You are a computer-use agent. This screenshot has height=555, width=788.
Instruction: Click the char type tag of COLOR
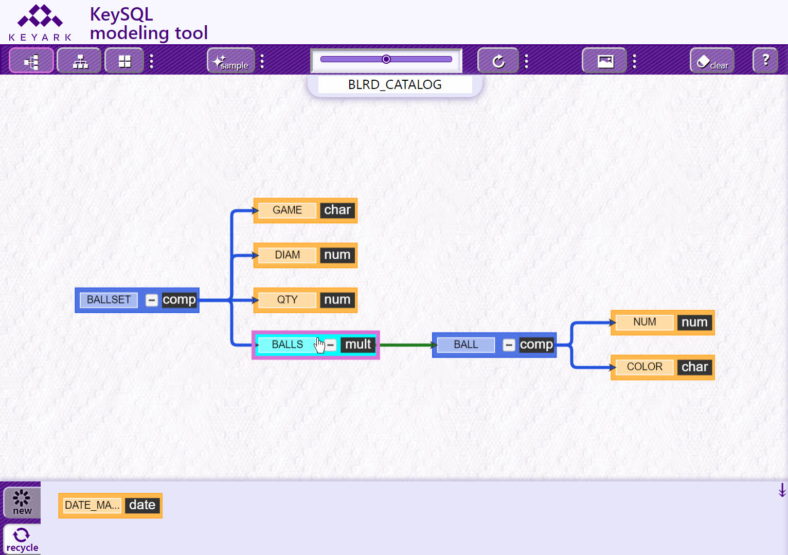point(695,367)
